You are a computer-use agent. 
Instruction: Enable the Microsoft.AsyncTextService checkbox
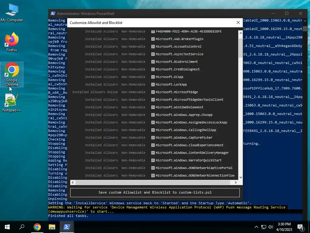[x=153, y=54]
